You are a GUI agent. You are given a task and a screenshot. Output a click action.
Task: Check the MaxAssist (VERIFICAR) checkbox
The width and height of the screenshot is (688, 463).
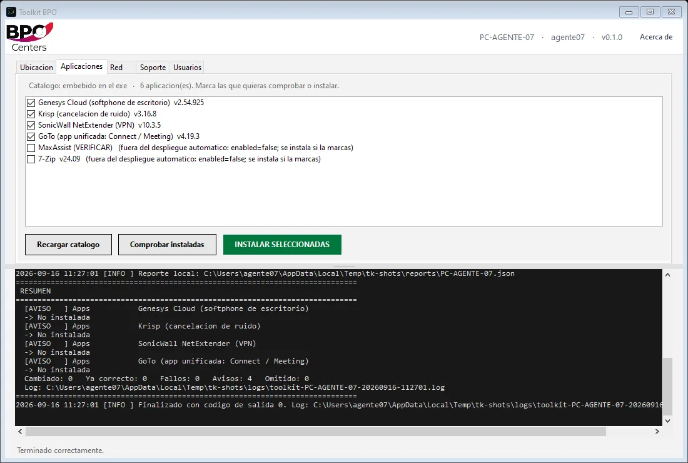[31, 148]
